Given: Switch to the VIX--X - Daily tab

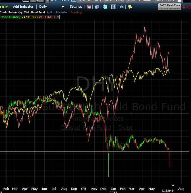Looking at the screenshot, I should [x=90, y=1].
